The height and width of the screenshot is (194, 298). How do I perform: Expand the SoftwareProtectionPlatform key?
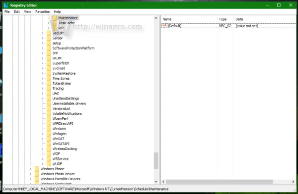[42, 48]
